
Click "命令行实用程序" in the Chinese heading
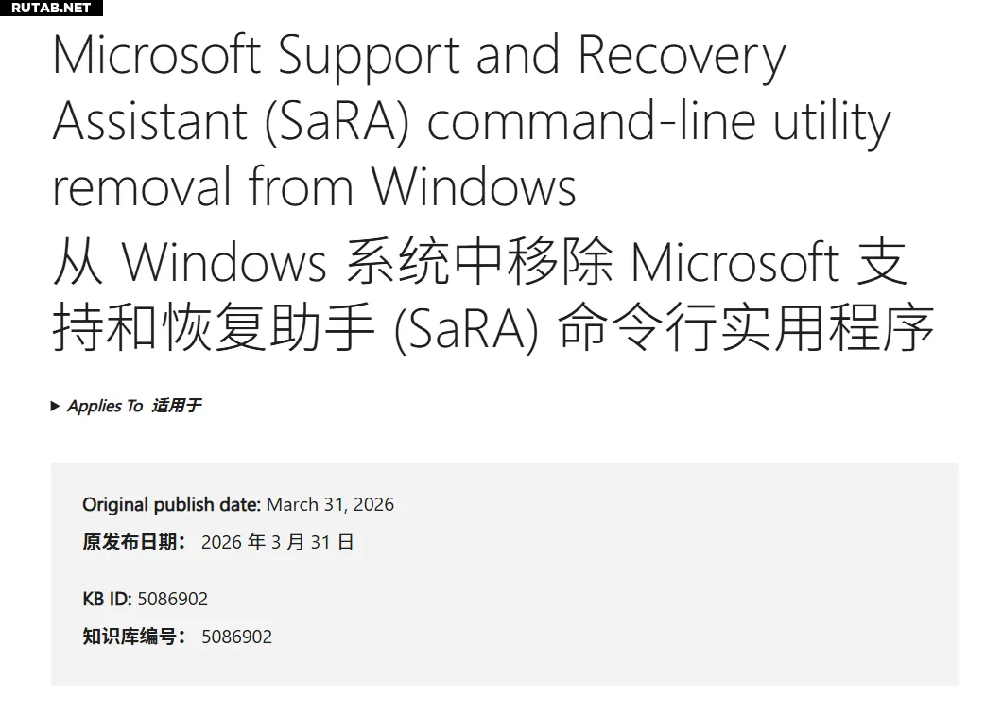point(746,328)
